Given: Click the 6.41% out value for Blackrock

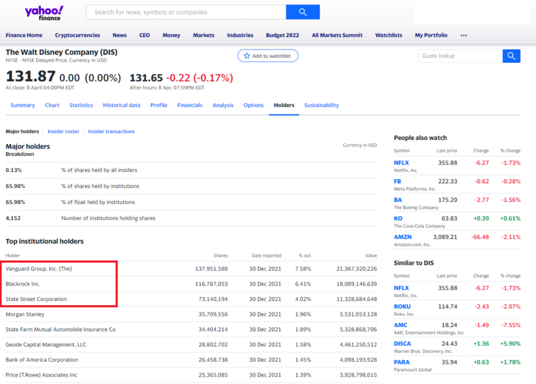Looking at the screenshot, I should click(303, 284).
